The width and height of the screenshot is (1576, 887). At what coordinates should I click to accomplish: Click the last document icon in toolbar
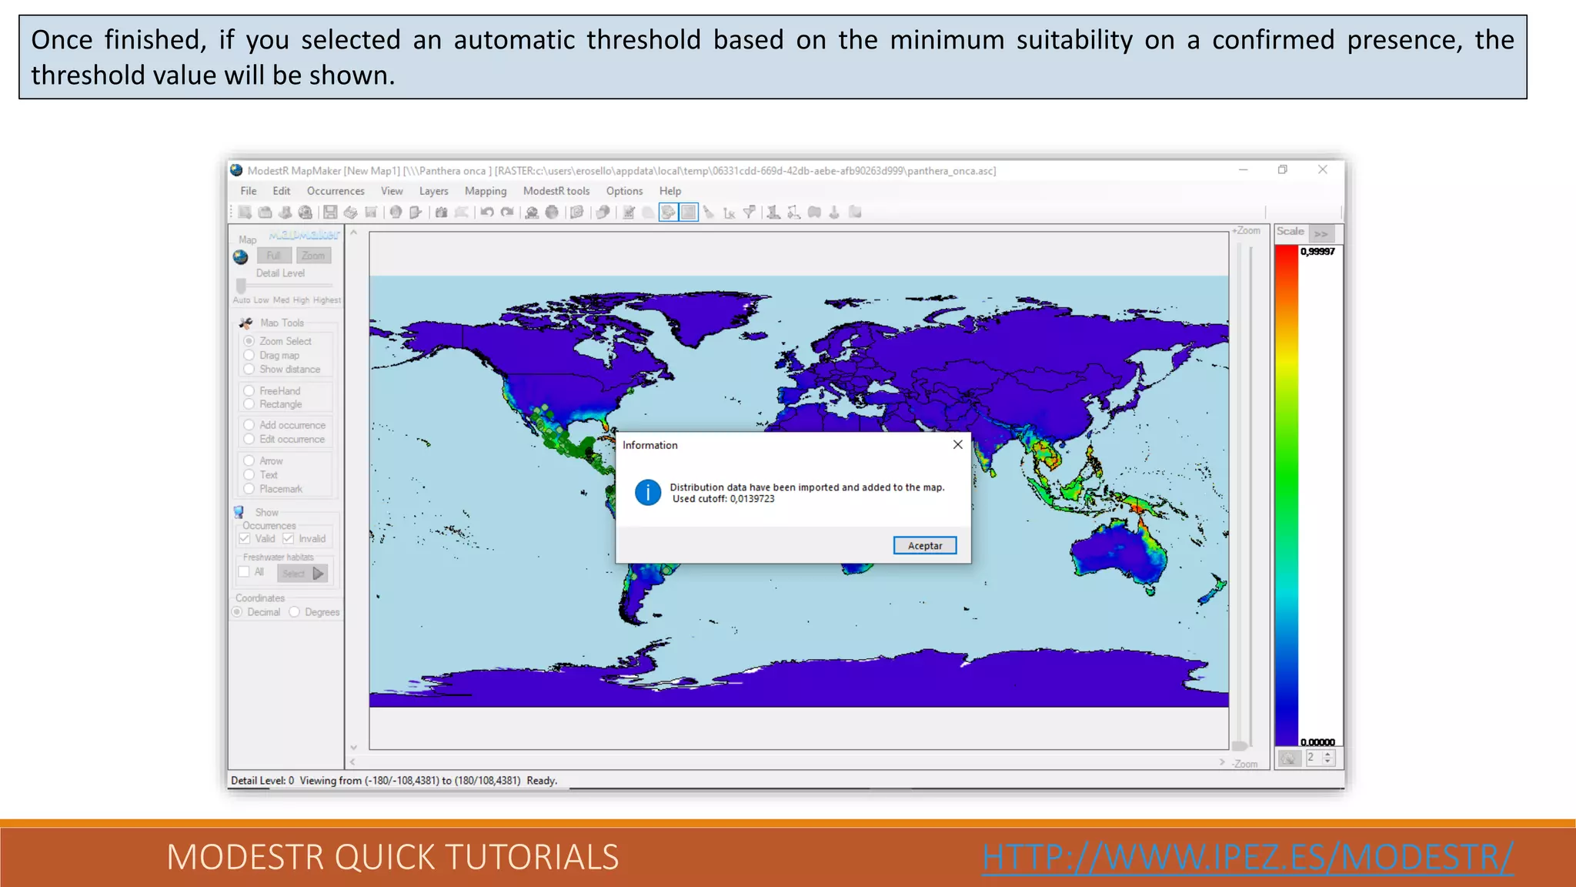click(x=855, y=213)
